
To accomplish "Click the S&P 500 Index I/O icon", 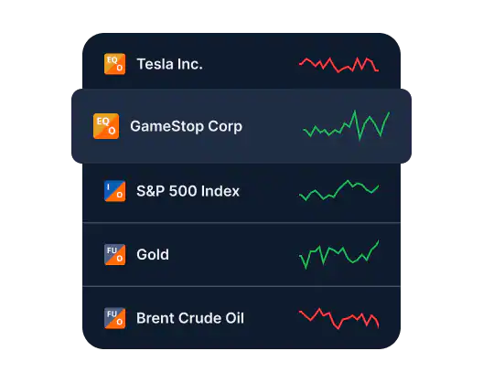I will (x=114, y=191).
